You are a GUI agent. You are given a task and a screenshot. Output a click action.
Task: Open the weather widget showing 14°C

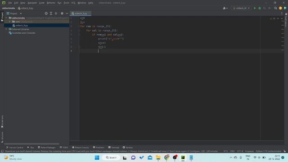[x=13, y=157]
